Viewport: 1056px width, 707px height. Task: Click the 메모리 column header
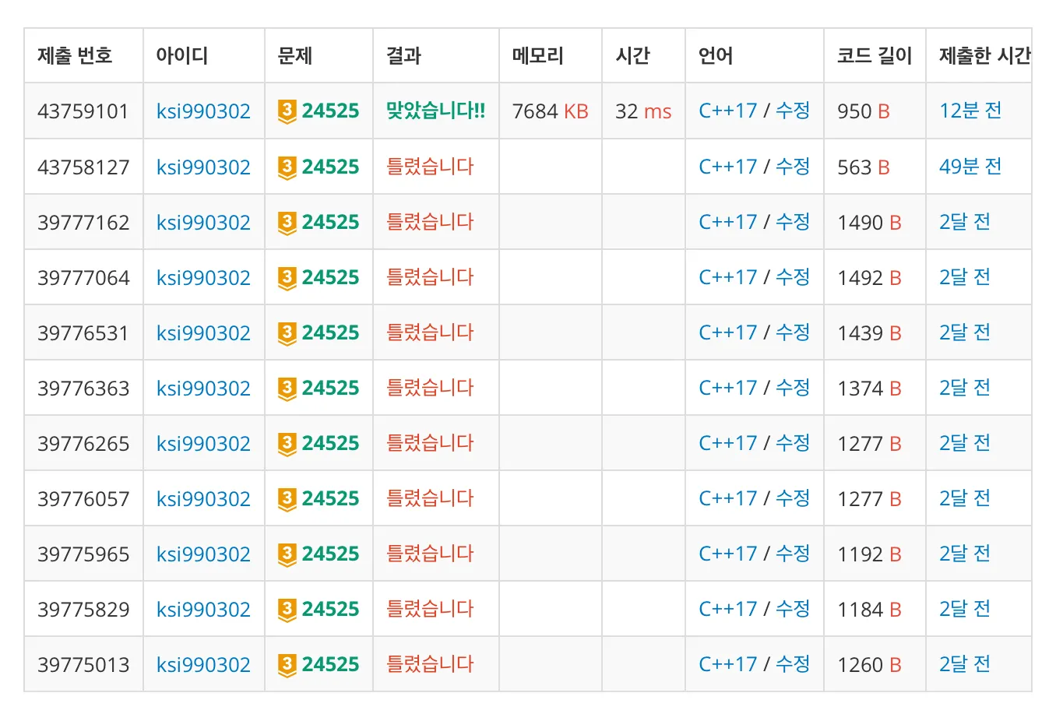537,55
